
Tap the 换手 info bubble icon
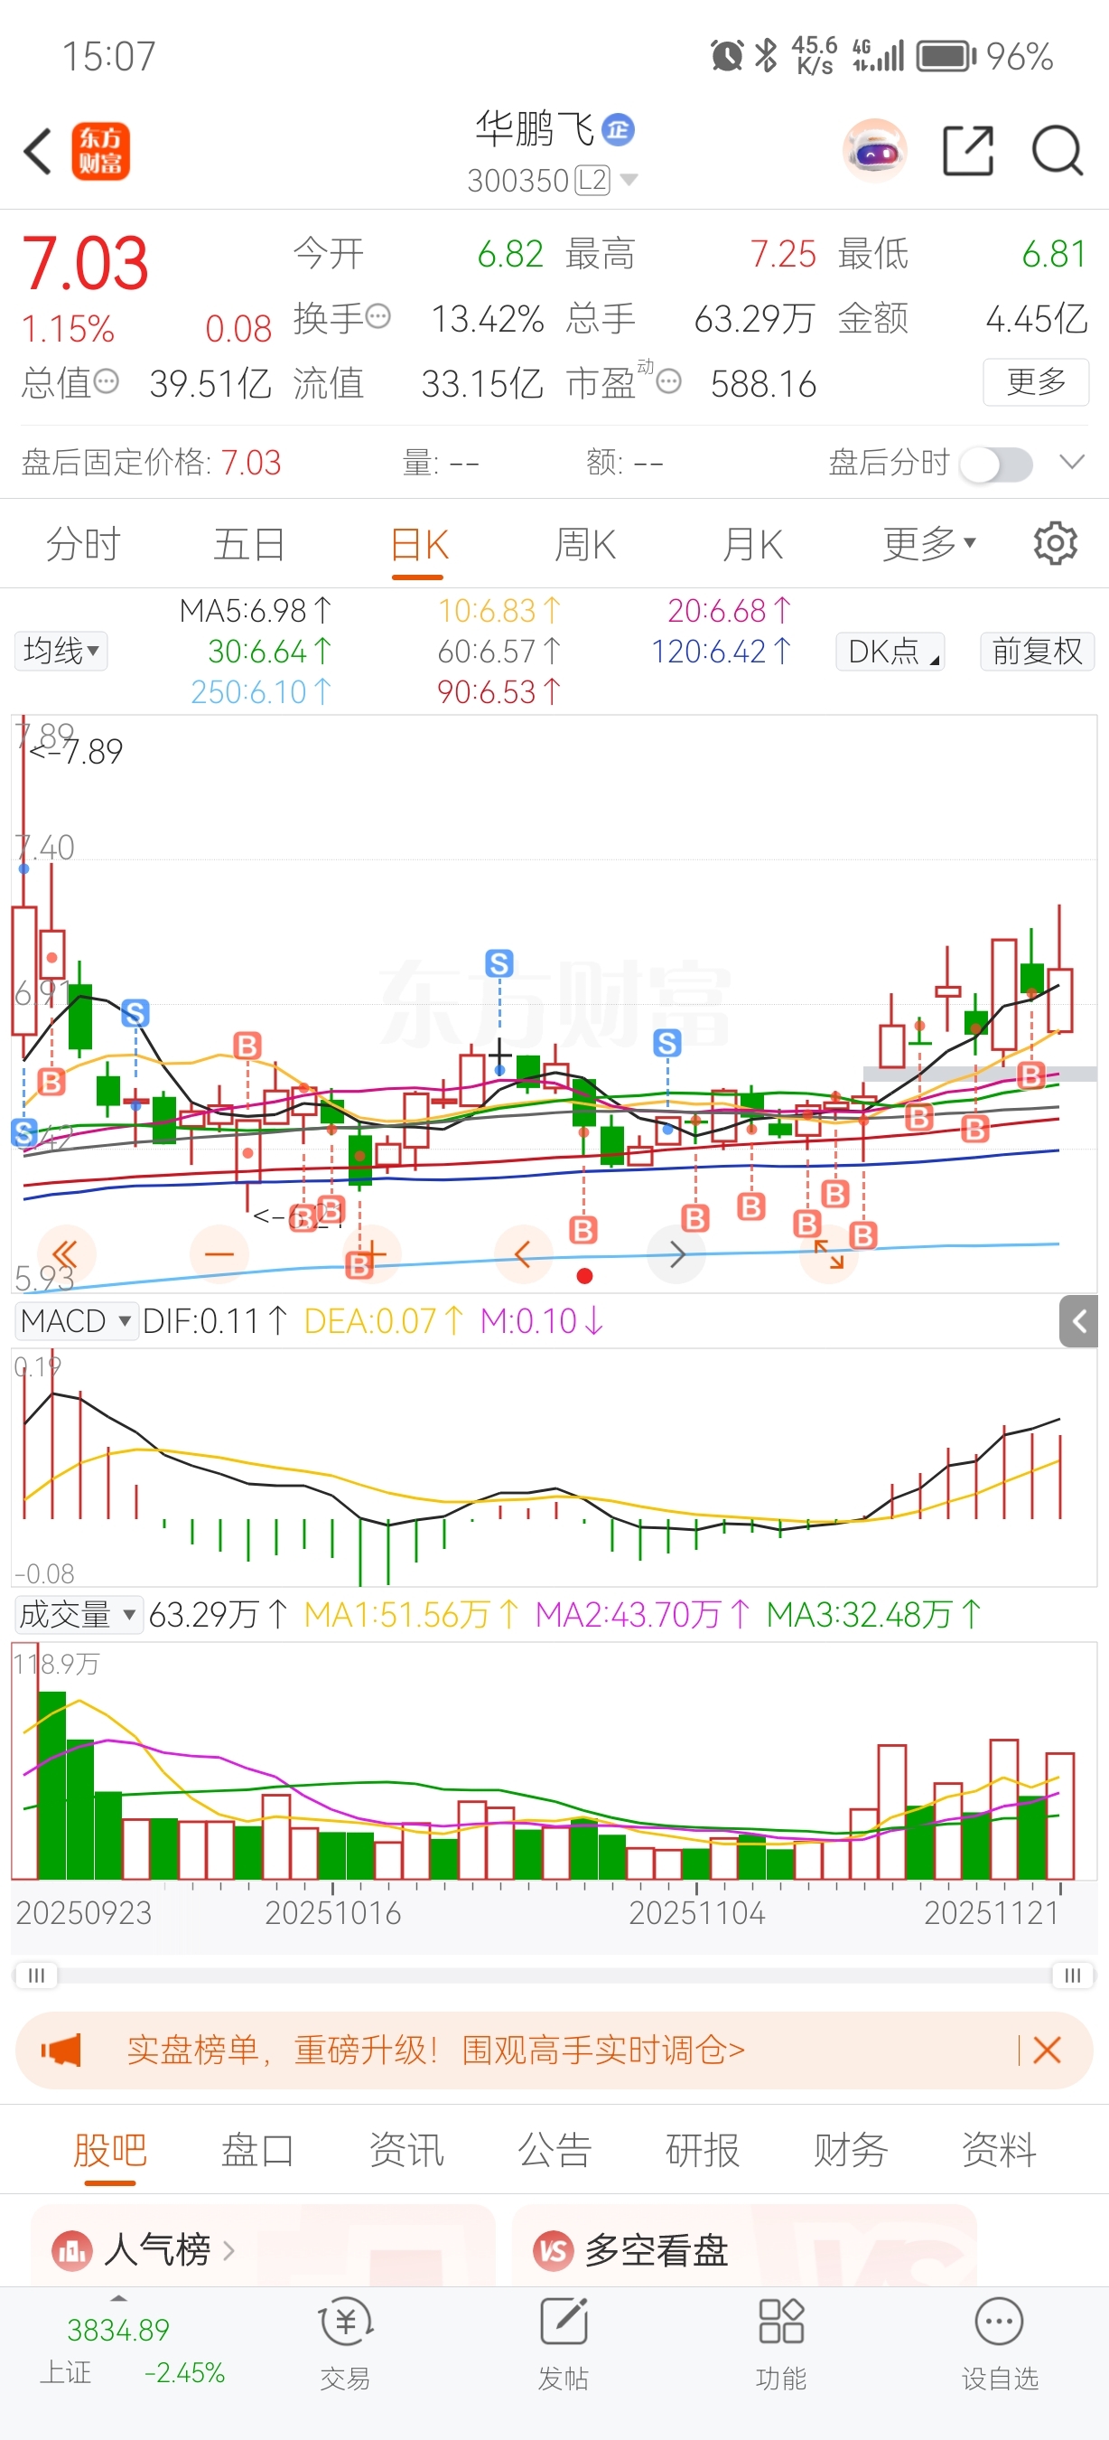[x=377, y=316]
